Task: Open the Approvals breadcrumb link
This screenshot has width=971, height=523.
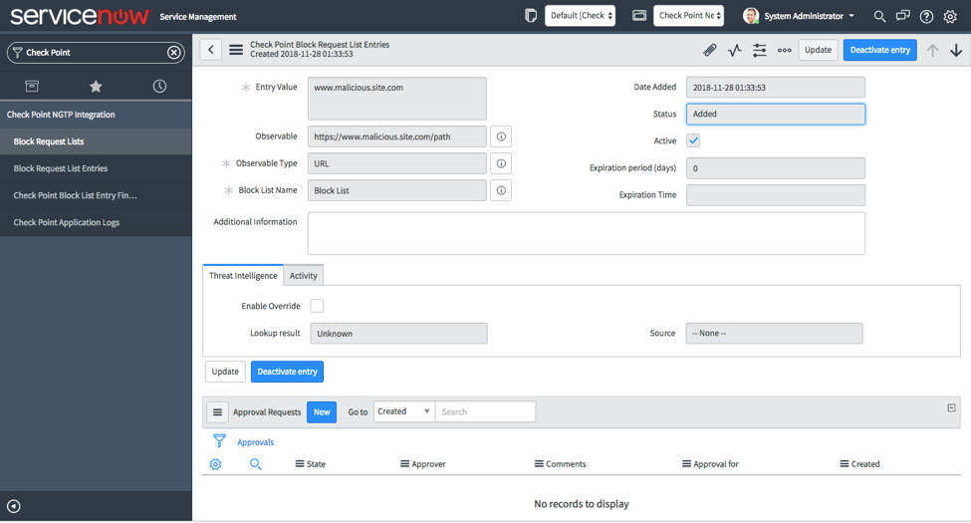Action: (255, 442)
